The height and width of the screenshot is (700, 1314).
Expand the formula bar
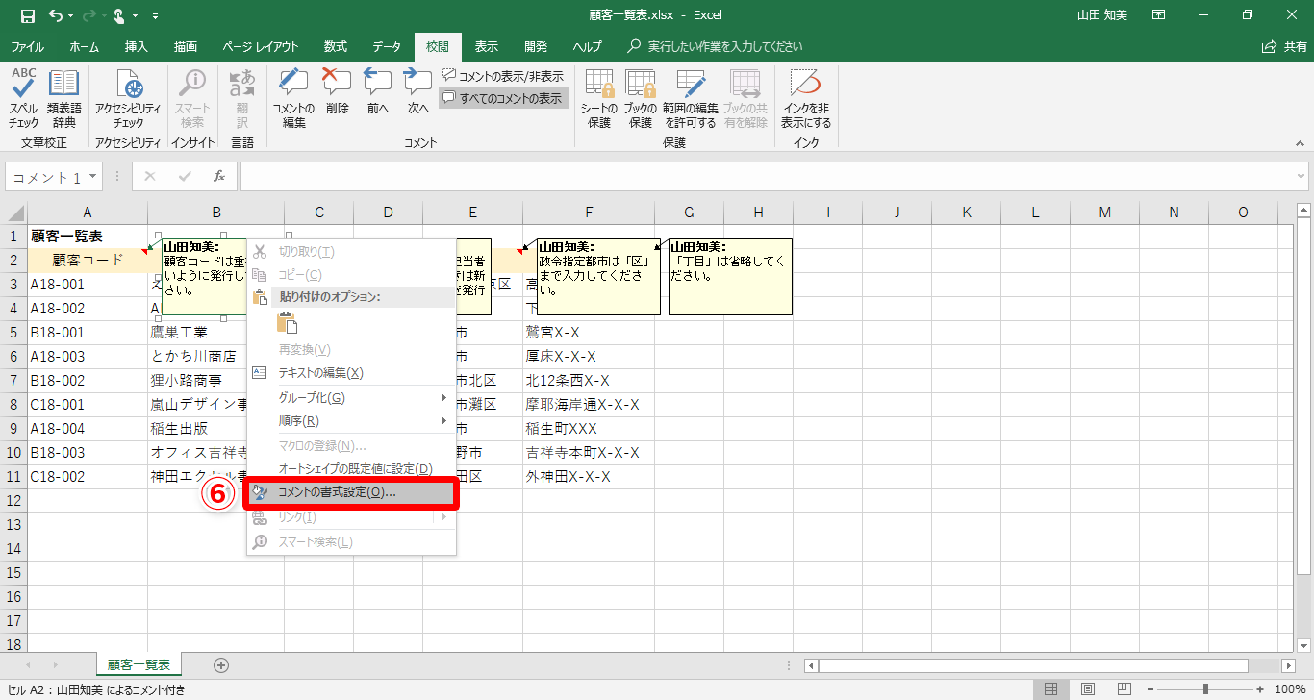coord(1301,177)
